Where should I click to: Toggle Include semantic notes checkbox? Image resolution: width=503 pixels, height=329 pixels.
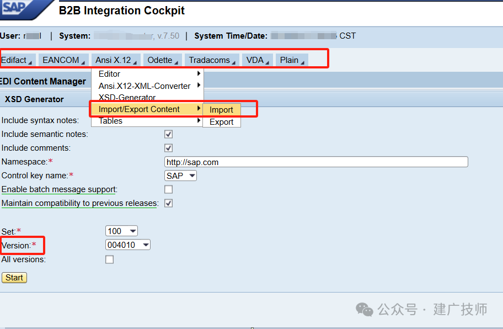(x=168, y=134)
